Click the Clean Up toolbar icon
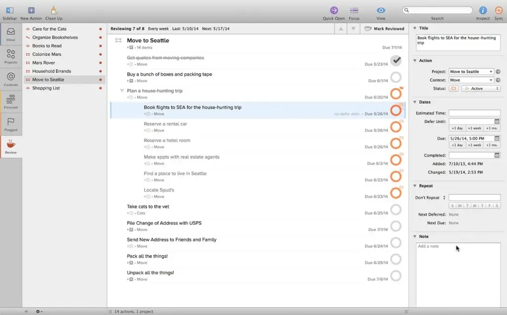507x315 pixels. [53, 10]
